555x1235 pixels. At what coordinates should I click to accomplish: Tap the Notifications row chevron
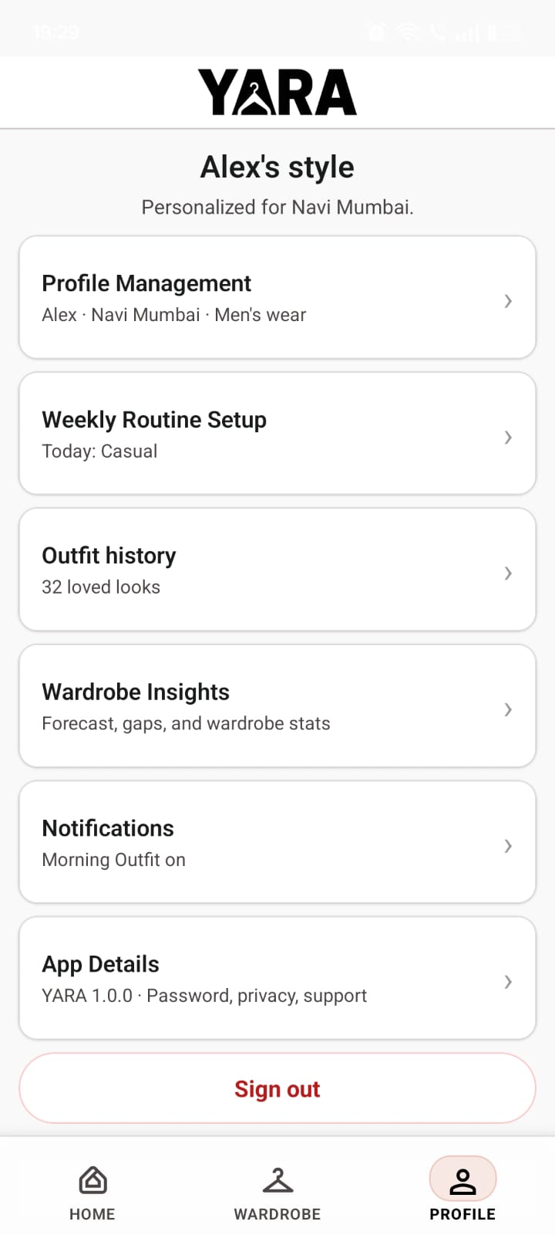point(508,846)
